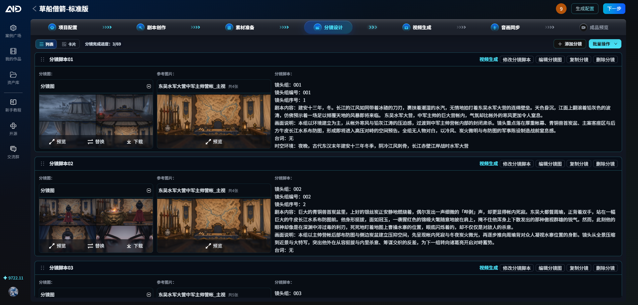Go to 素材准备 step

pos(240,27)
